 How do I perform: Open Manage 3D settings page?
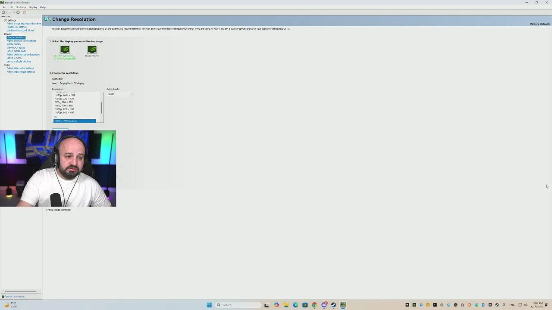pyautogui.click(x=16, y=27)
